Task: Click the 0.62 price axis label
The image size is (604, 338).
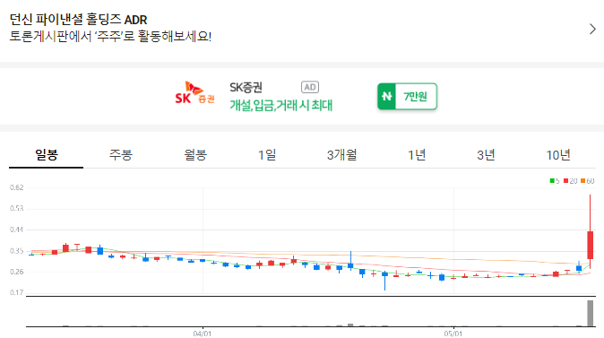Action: (16, 187)
